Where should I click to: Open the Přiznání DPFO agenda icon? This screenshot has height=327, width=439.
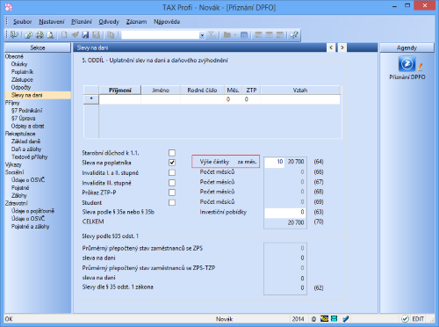(x=407, y=64)
